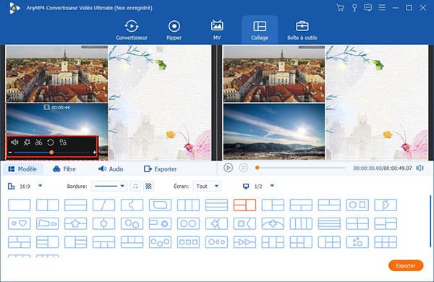The width and height of the screenshot is (434, 282).
Task: Choose the two equal circles layout
Action: click(x=188, y=223)
